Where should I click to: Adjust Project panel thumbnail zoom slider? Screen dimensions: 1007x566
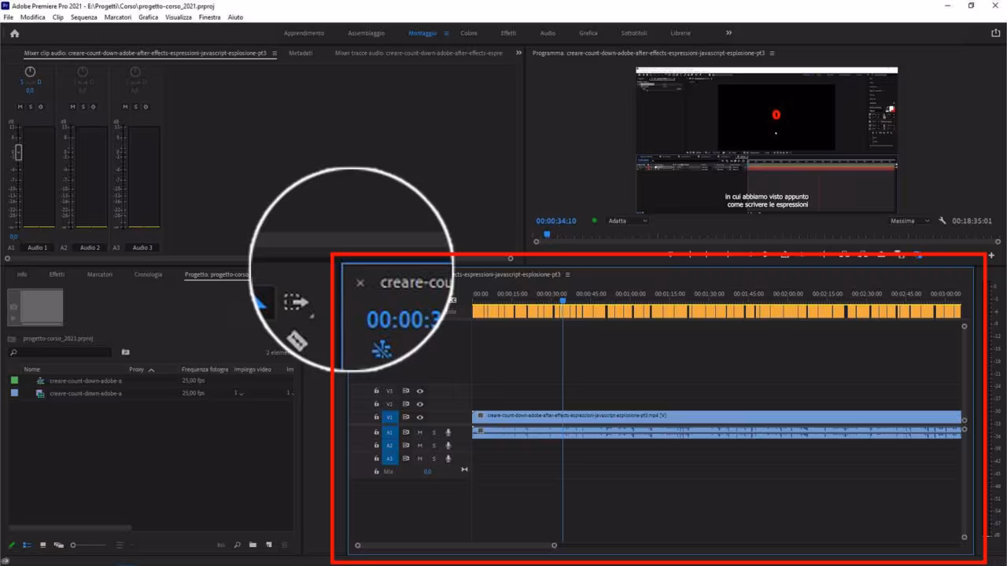click(x=88, y=545)
